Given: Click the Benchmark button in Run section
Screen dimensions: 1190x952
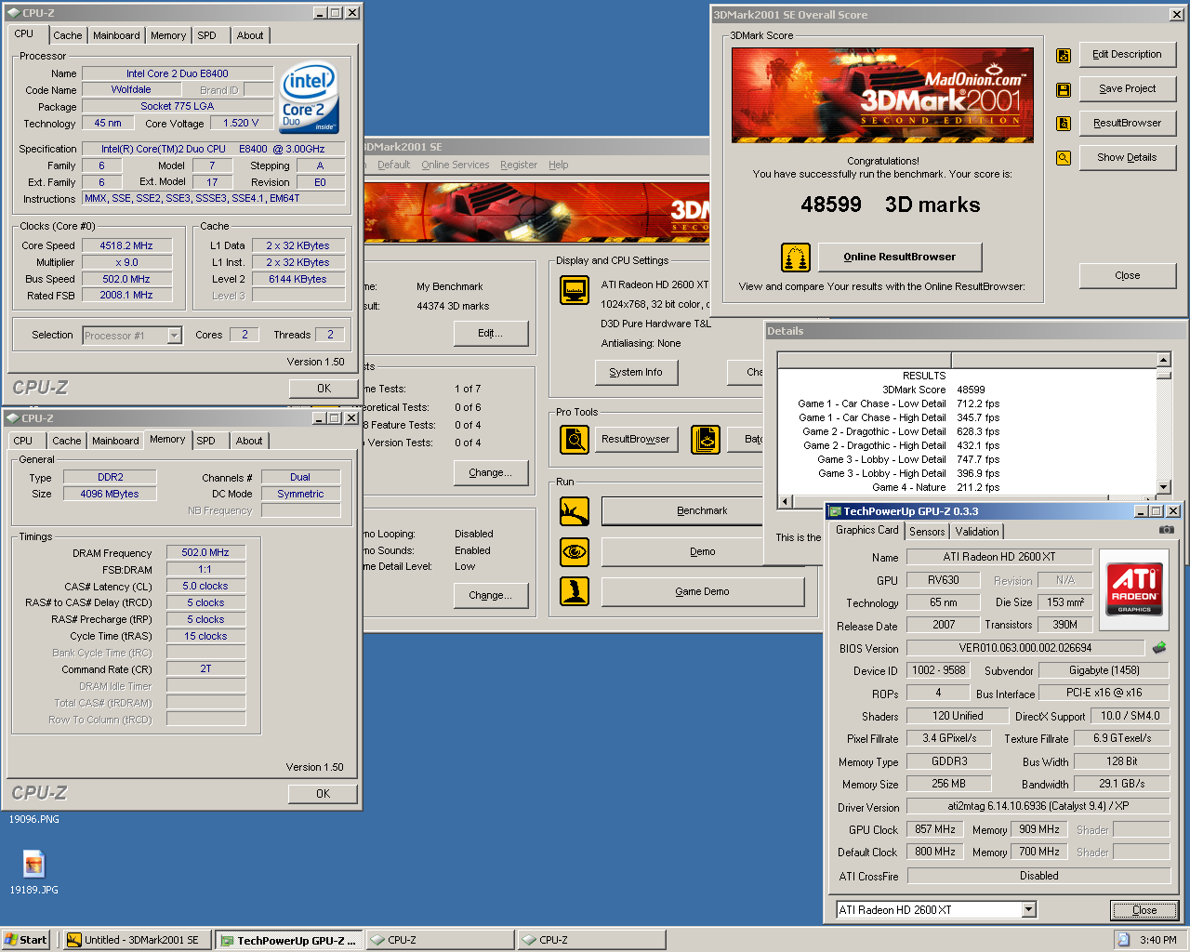Looking at the screenshot, I should 702,510.
